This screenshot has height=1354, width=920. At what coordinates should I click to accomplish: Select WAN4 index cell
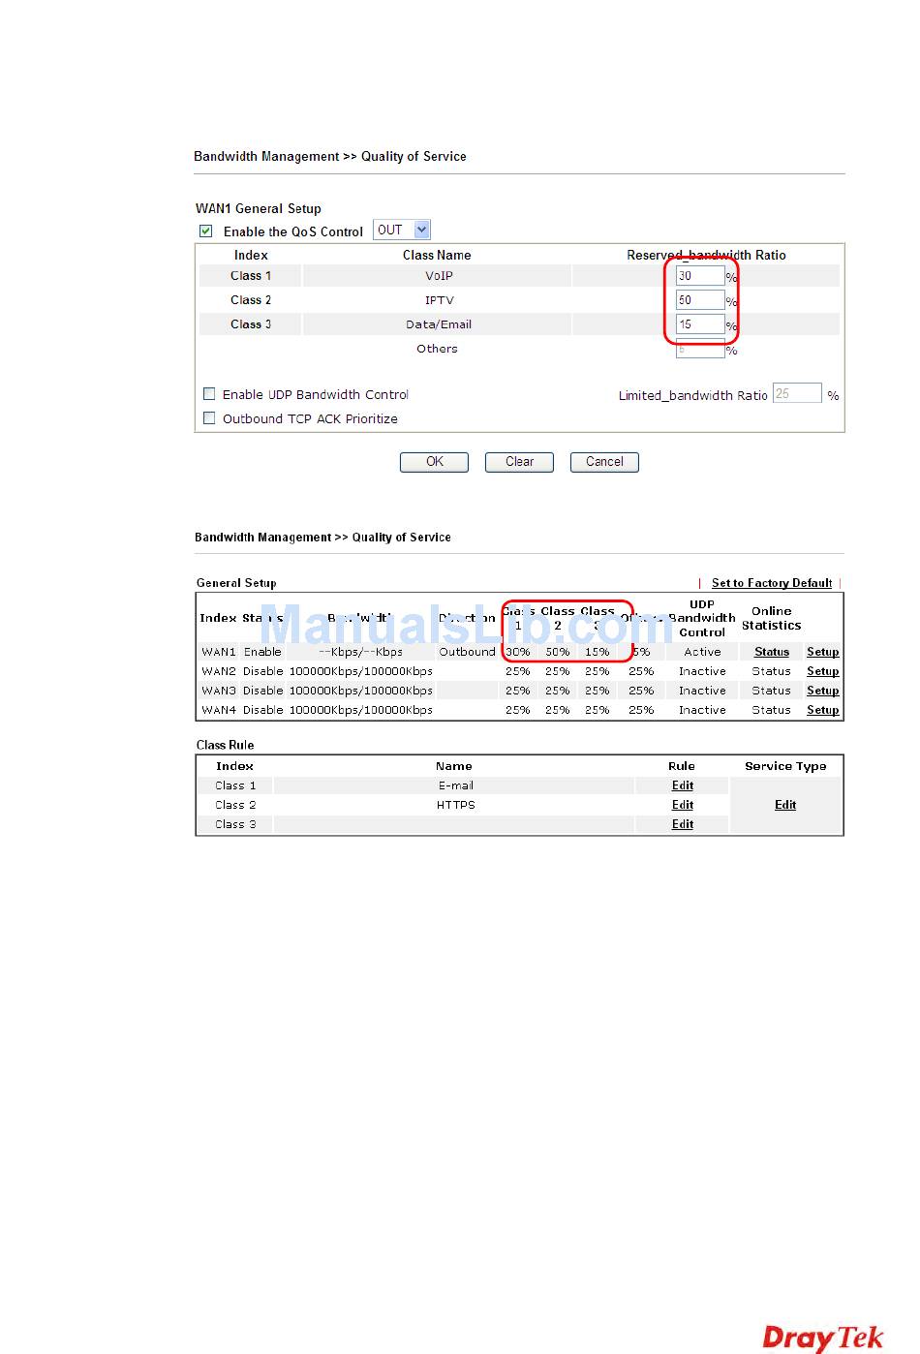(x=219, y=710)
